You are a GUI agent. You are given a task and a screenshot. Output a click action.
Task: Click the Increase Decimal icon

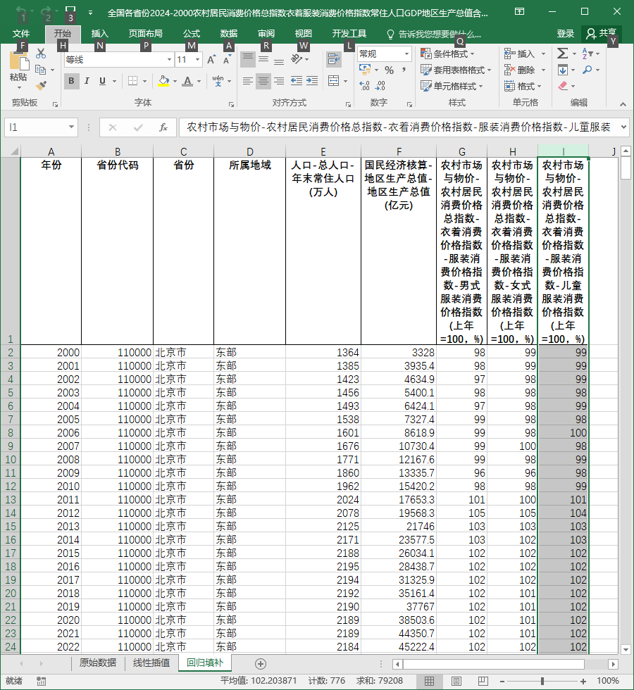(364, 86)
